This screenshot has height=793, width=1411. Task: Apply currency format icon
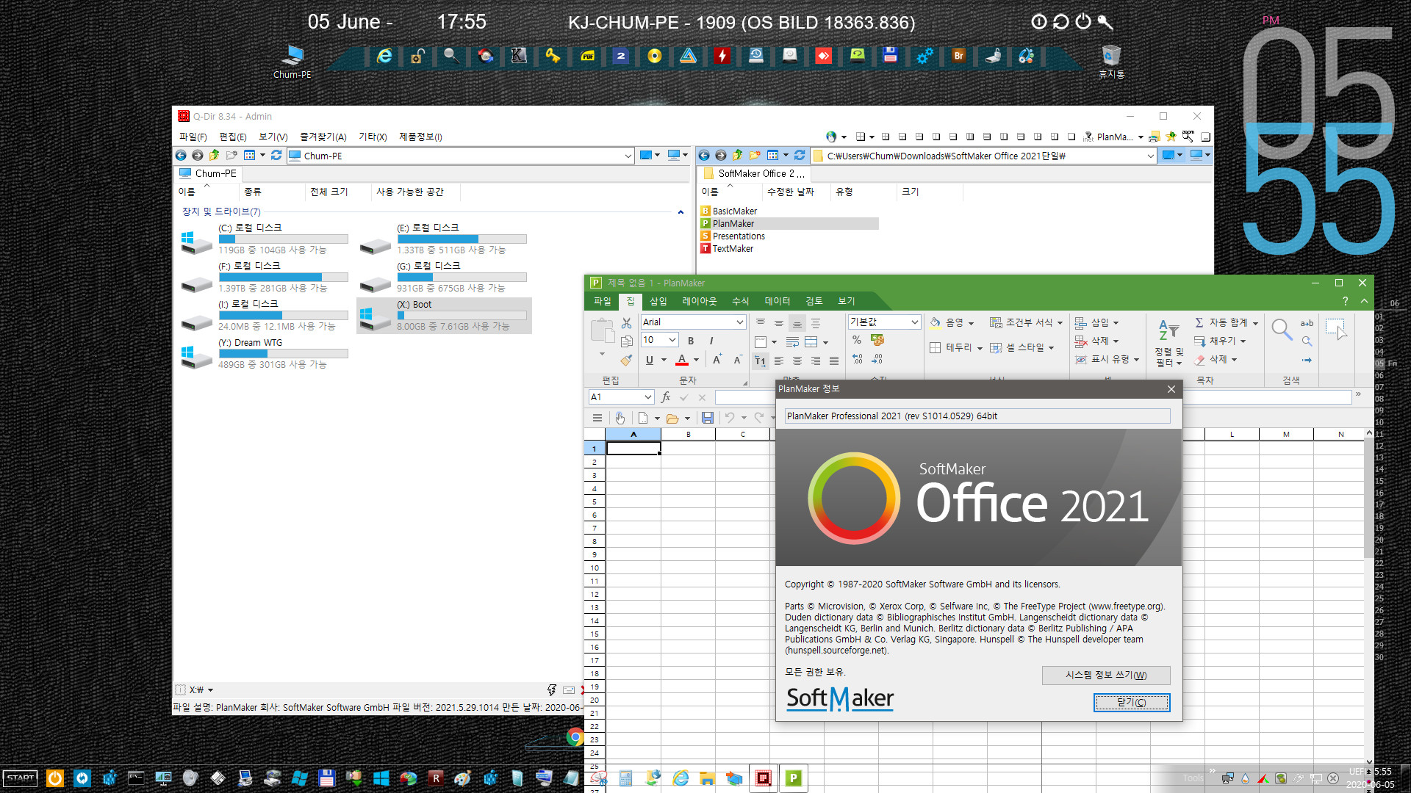[877, 340]
